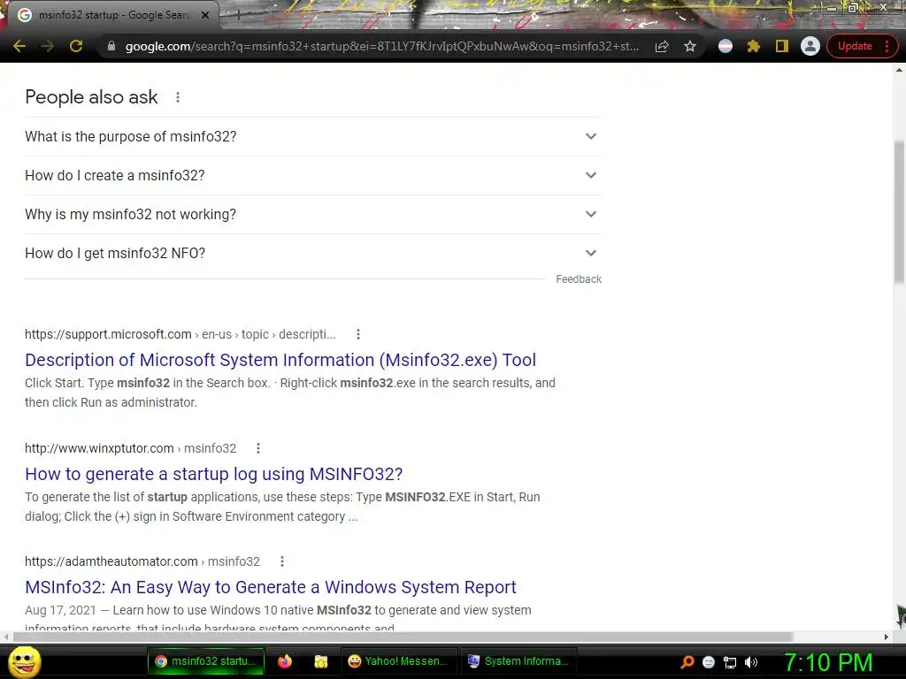Click the Feedback link
This screenshot has height=679, width=906.
579,279
